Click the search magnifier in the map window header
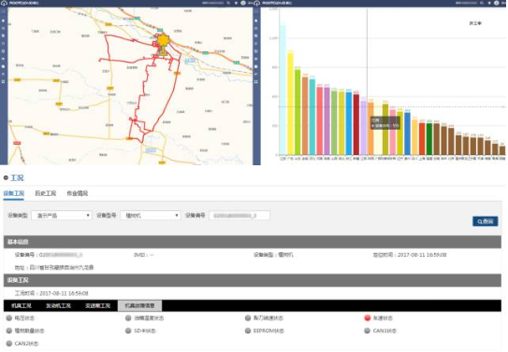508x352 pixels. pyautogui.click(x=228, y=3)
